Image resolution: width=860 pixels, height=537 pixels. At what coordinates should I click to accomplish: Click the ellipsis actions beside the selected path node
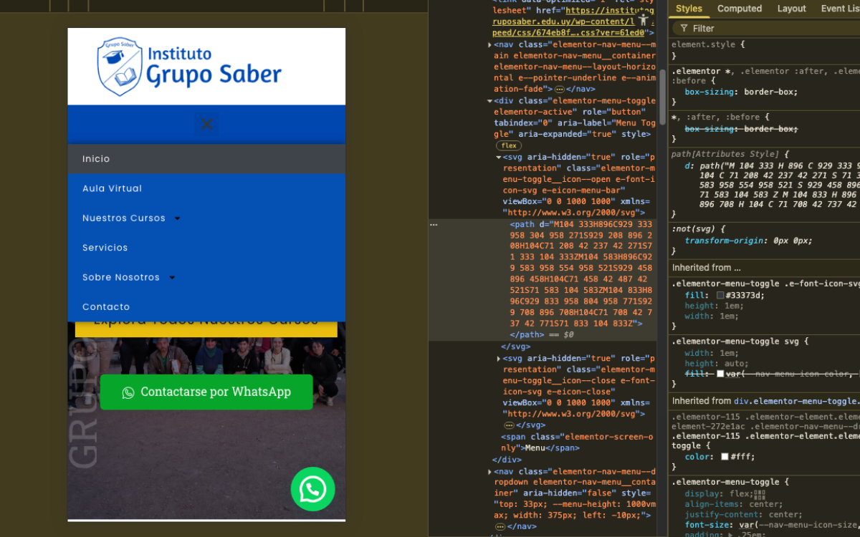tap(434, 224)
